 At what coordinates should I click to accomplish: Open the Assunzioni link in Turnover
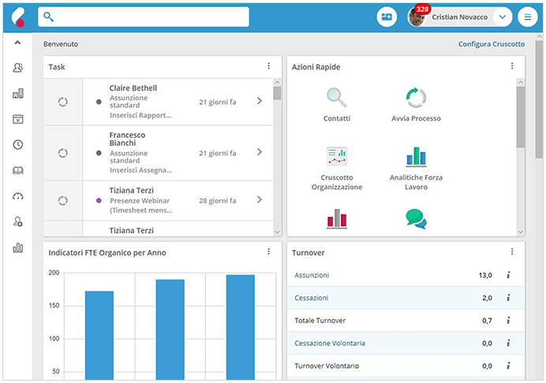pos(312,275)
